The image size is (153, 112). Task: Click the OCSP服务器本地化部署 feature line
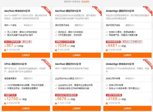click(x=26, y=85)
